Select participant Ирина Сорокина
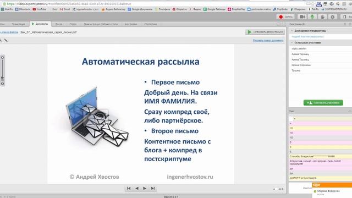352x198 pixels. click(301, 65)
